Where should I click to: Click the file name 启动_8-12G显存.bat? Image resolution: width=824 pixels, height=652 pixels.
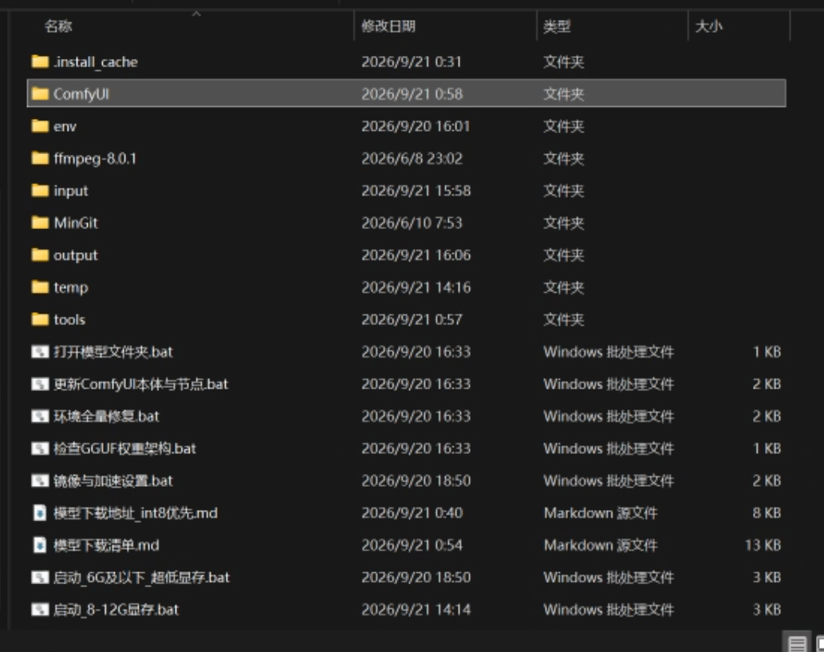click(116, 610)
